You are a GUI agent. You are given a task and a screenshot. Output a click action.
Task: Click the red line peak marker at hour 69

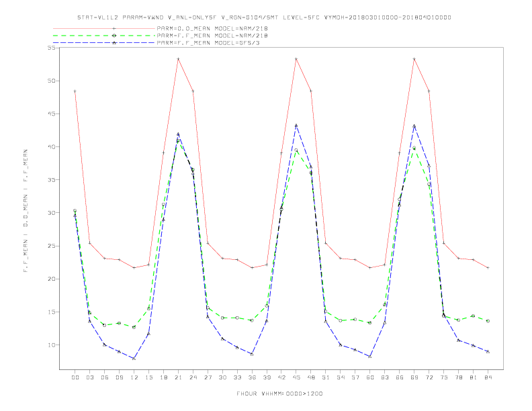414,59
